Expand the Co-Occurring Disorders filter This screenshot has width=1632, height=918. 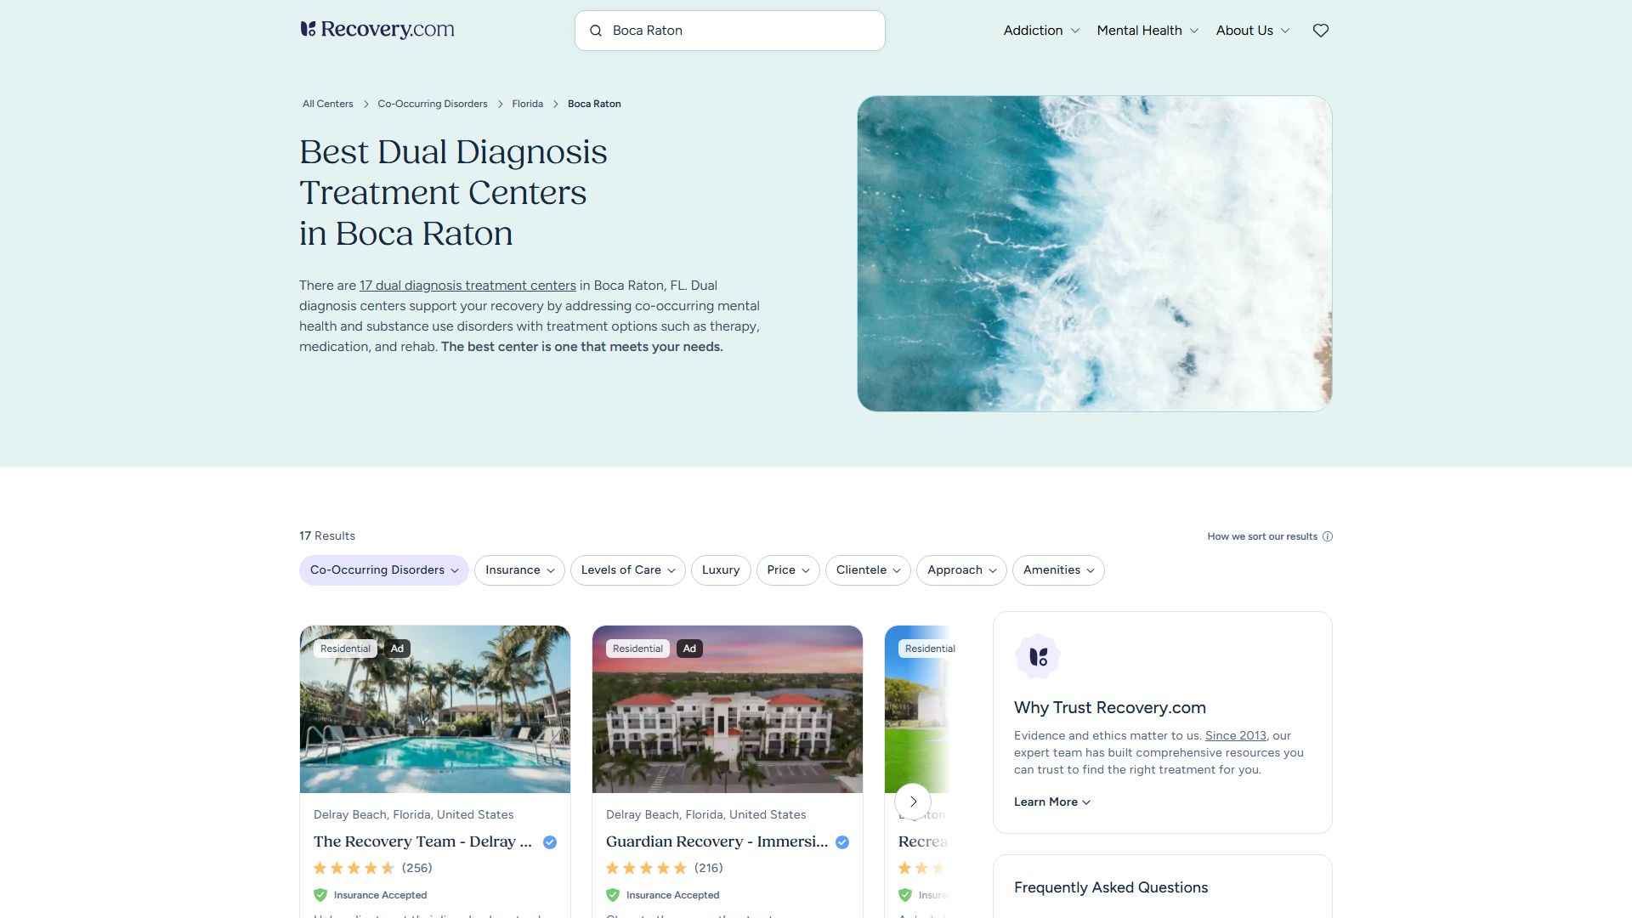tap(384, 570)
